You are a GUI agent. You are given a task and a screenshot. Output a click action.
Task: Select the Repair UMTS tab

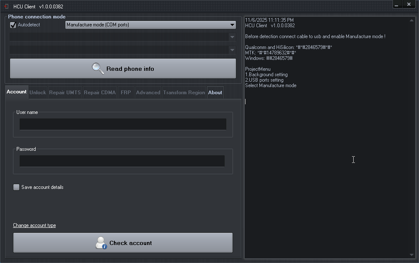(x=65, y=93)
